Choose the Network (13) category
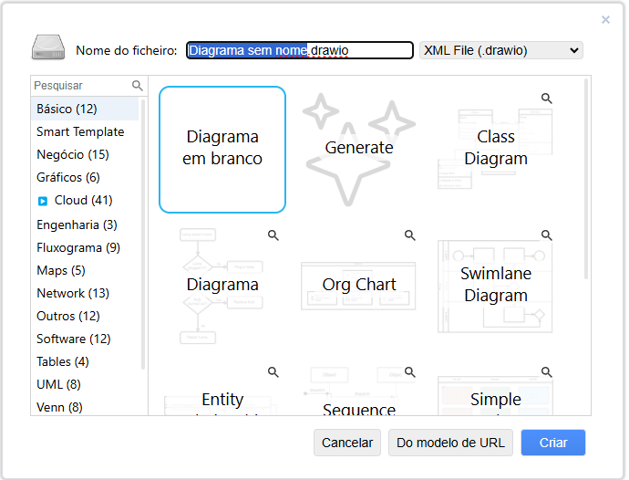This screenshot has width=629, height=480. (72, 293)
